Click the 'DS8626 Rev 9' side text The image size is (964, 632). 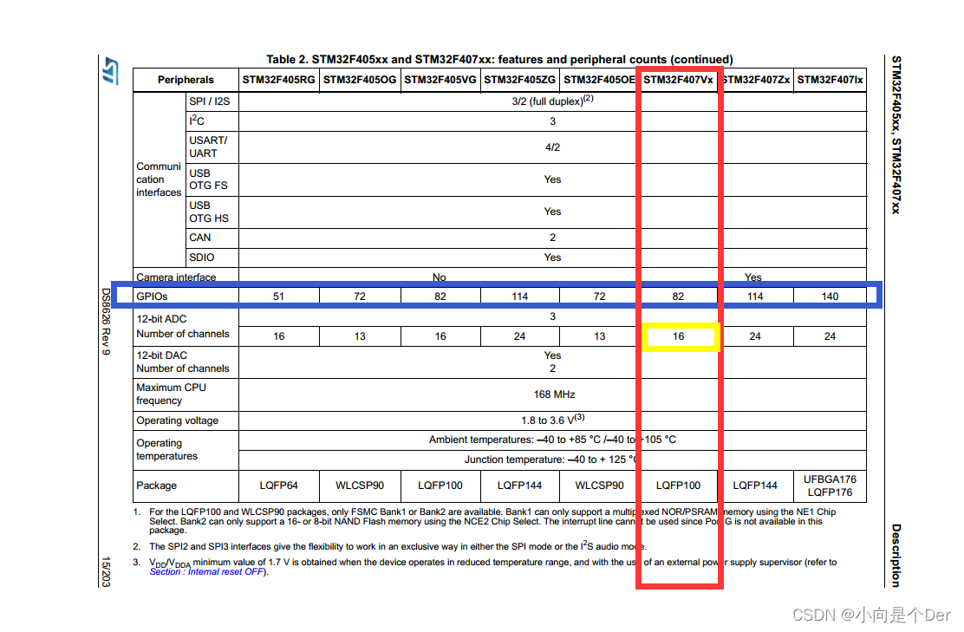[106, 322]
